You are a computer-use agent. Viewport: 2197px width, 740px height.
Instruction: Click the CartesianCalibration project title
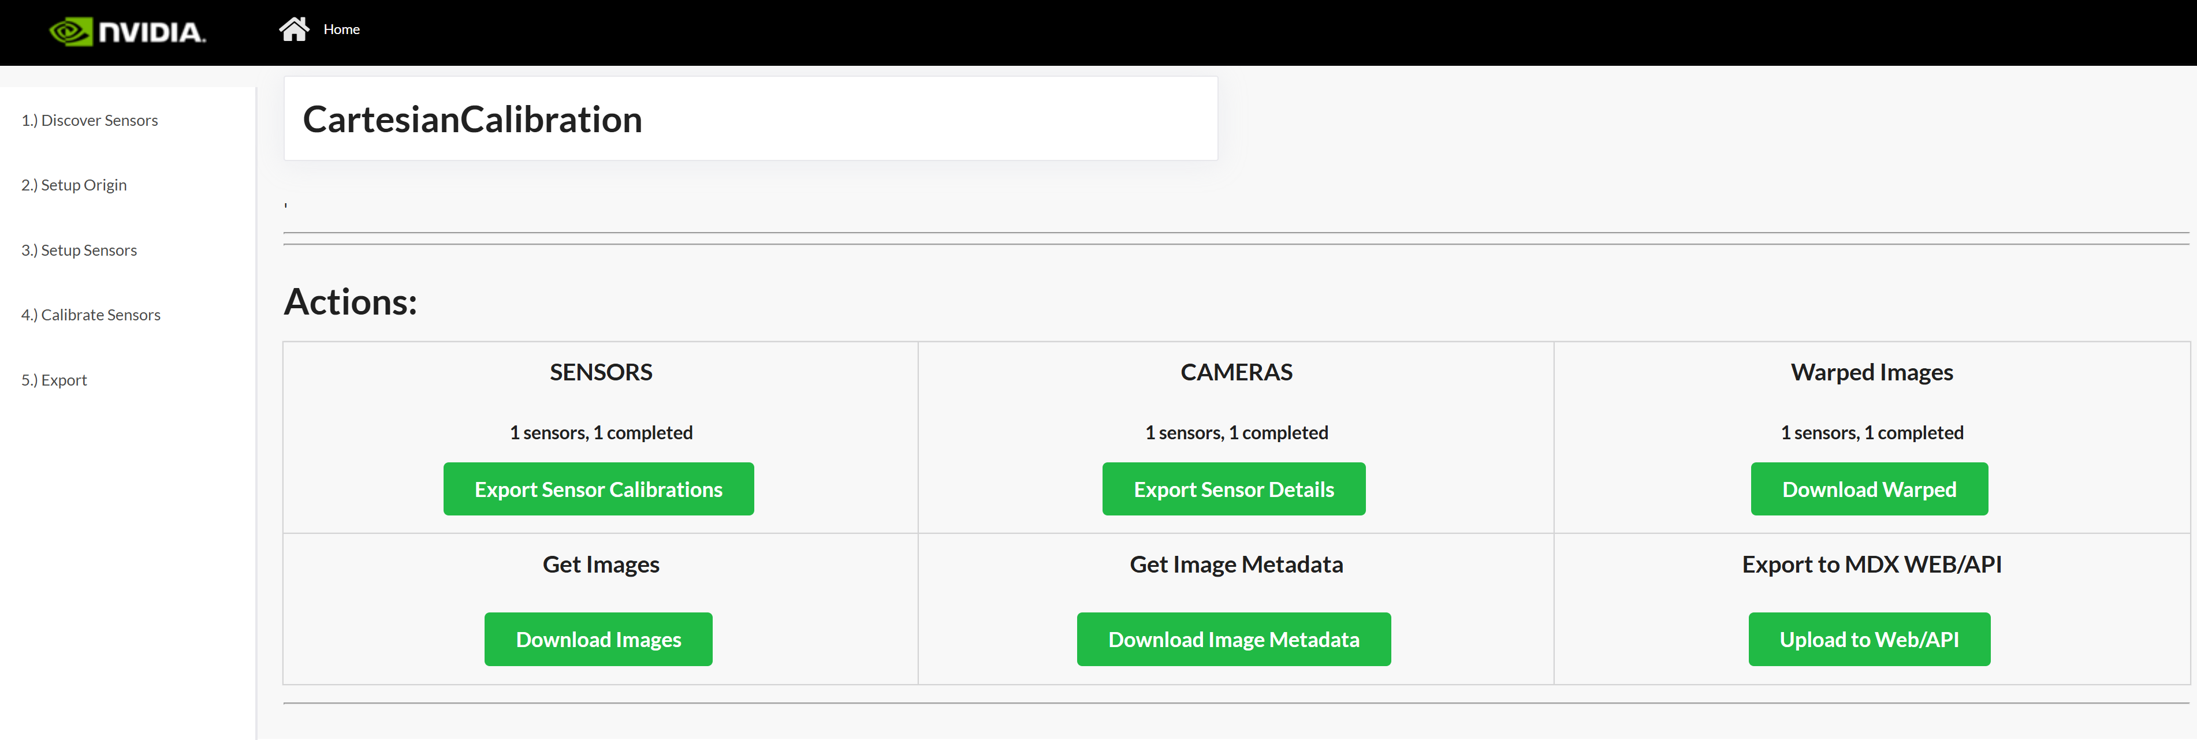pos(472,119)
